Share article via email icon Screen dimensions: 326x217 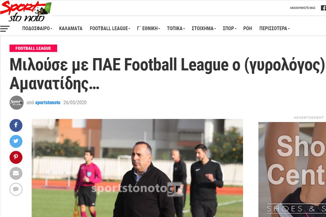(16, 173)
